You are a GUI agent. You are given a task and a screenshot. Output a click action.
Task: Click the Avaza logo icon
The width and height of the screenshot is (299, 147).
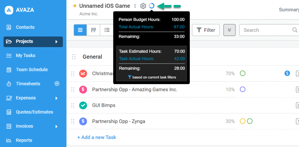pos(10,10)
